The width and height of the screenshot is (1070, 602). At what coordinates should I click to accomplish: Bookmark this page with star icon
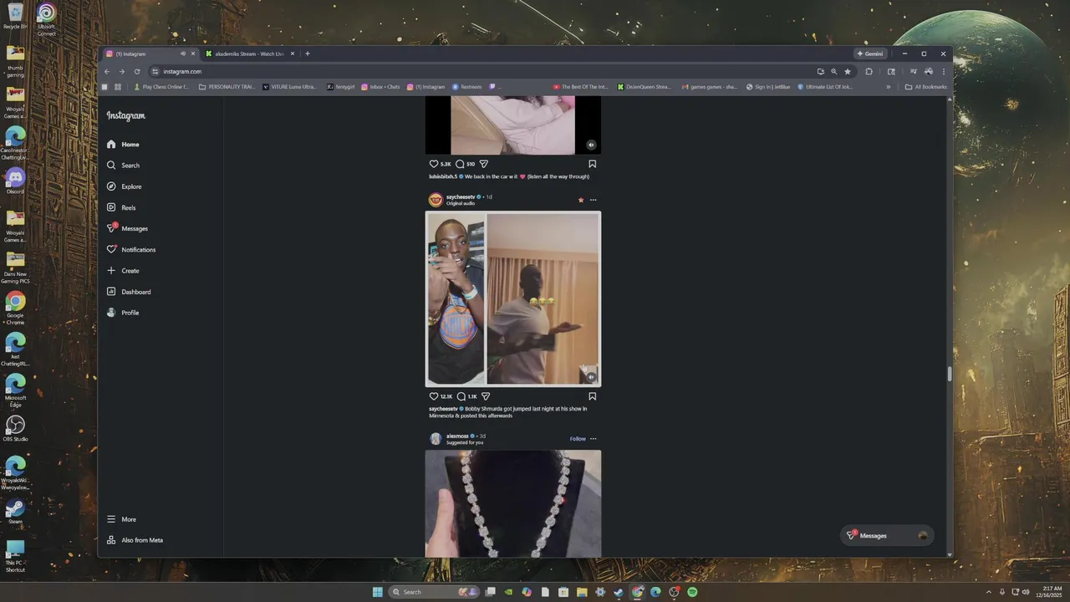click(x=848, y=71)
